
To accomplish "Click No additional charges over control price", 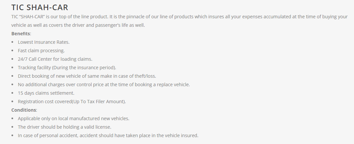I will (x=104, y=85).
